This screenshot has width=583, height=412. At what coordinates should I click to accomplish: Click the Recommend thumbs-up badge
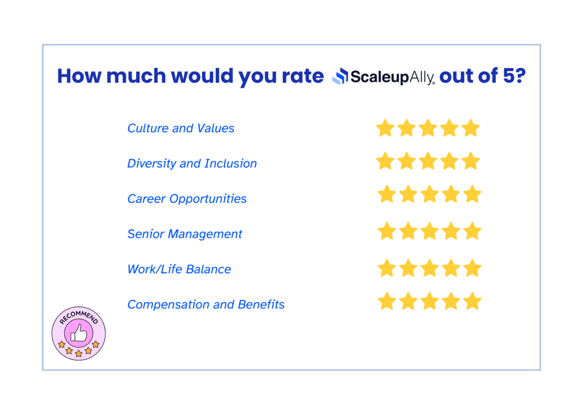click(78, 333)
